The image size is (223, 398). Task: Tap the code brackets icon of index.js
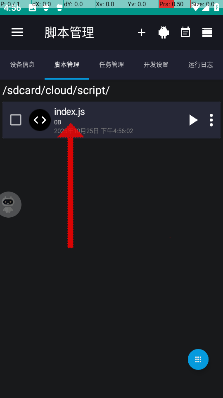click(x=40, y=120)
